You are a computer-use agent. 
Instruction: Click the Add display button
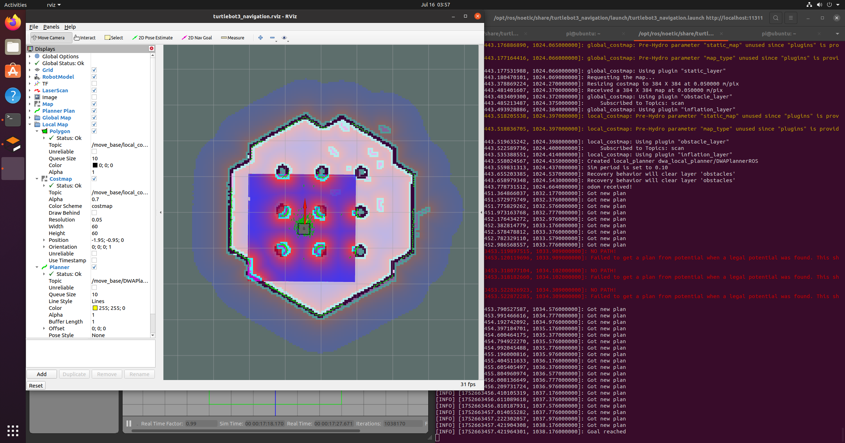click(42, 374)
